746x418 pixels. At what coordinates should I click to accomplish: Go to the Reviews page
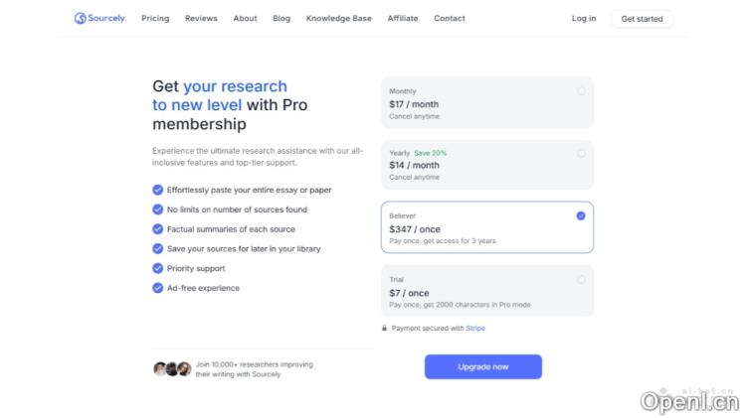click(201, 18)
